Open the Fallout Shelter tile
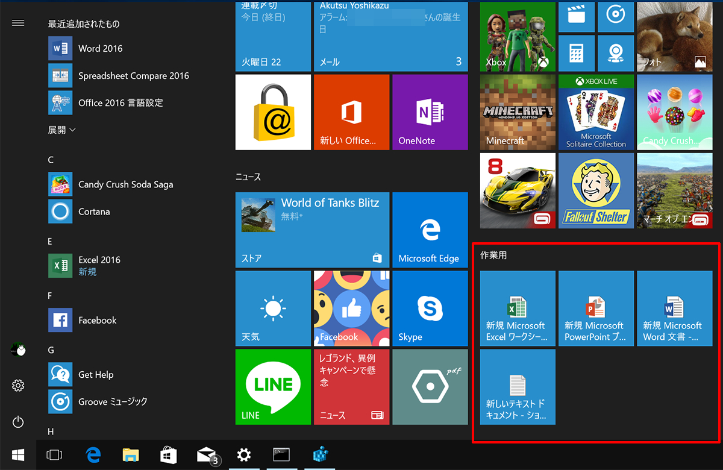This screenshot has height=470, width=723. click(x=596, y=190)
